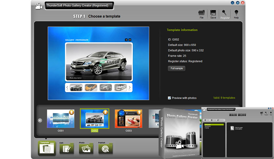
Task: Select the Business category in the Main Menu window
Action: 208,126
